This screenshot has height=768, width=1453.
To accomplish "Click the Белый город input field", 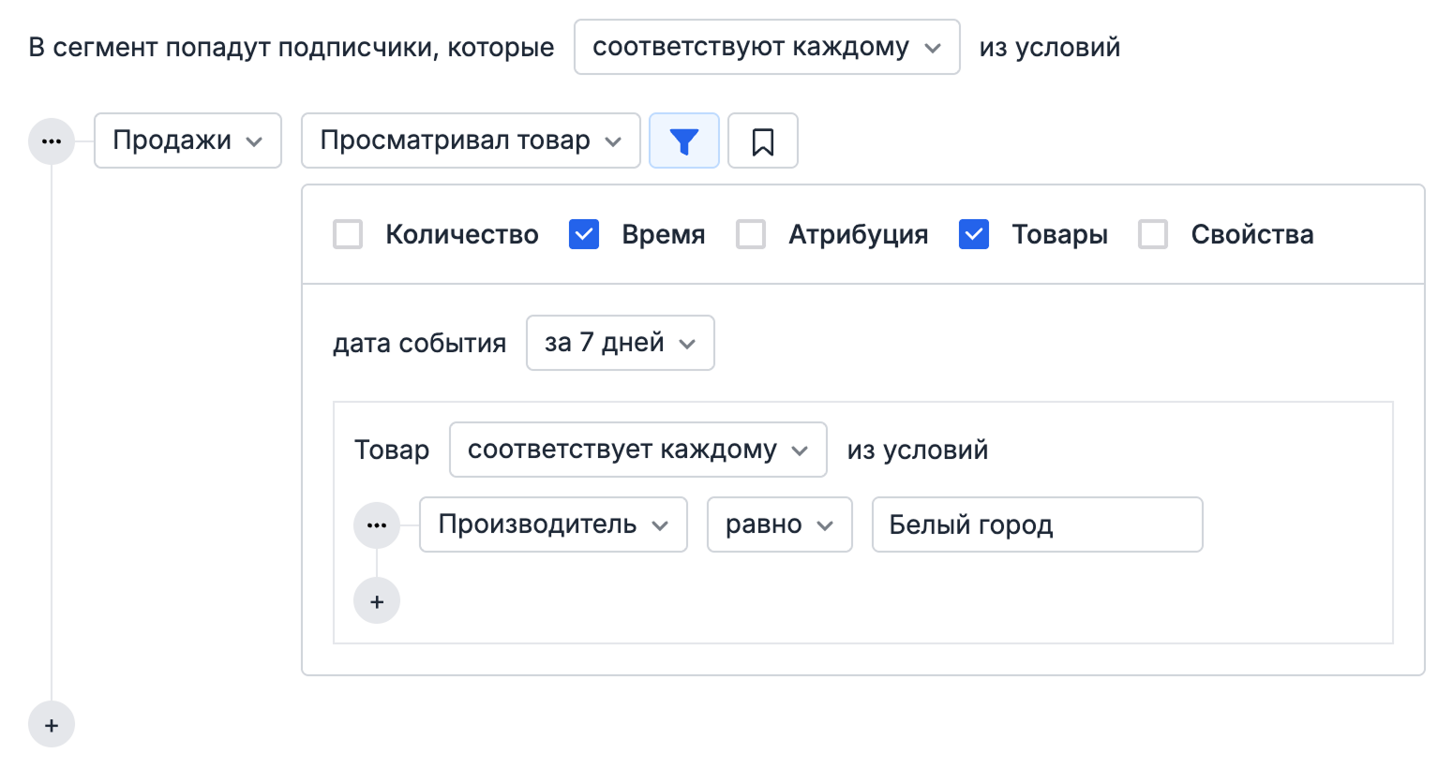I will pyautogui.click(x=1036, y=524).
